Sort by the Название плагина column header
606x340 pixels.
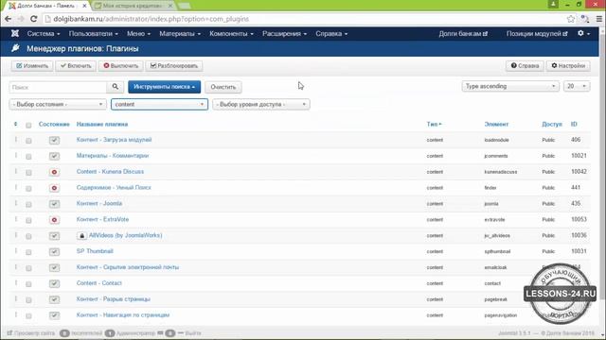coord(102,124)
